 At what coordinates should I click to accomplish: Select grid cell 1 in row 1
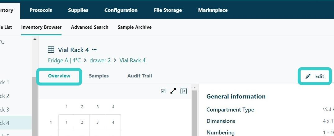coord(66,122)
